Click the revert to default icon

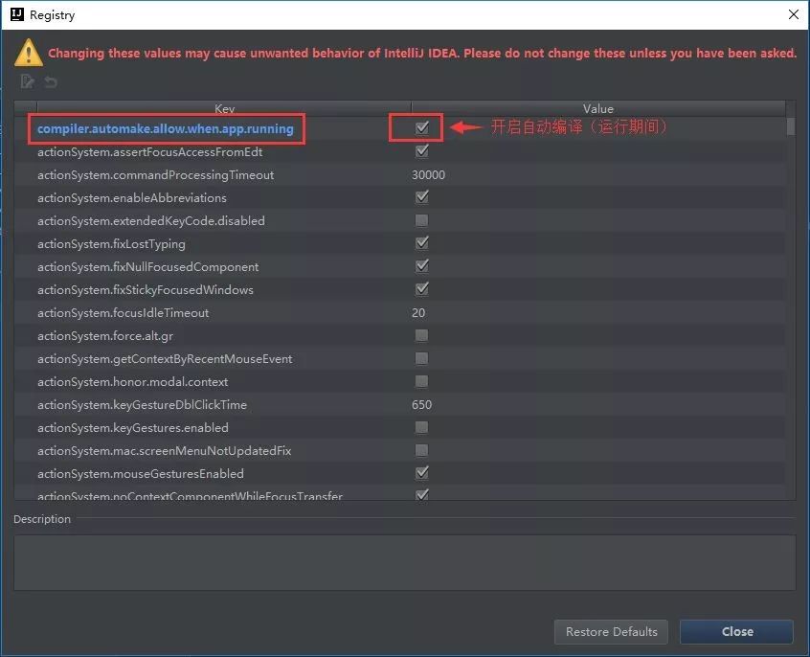(50, 82)
